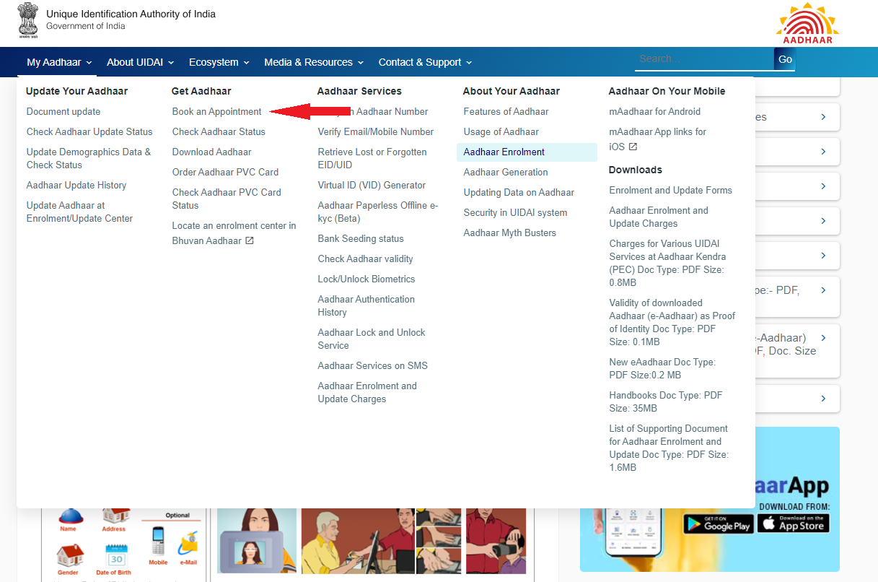Click the Aadhaar logo in the header
The image size is (878, 582).
point(807,23)
